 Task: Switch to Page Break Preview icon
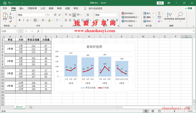point(159,111)
